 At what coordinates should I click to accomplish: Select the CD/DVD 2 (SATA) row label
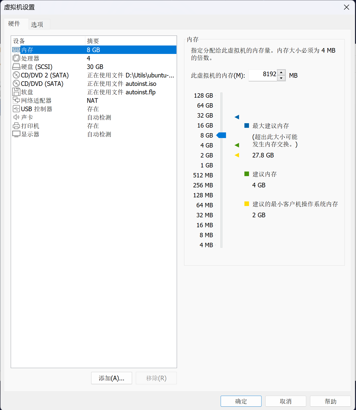click(x=45, y=75)
